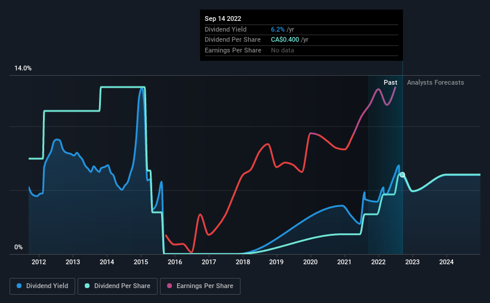Click the 0% y-axis label

point(19,247)
